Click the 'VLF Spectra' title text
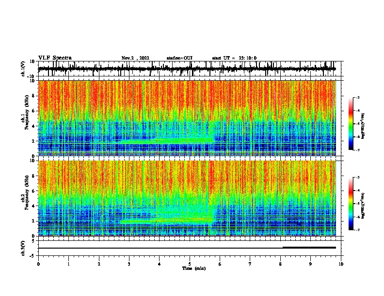 [x=55, y=58]
